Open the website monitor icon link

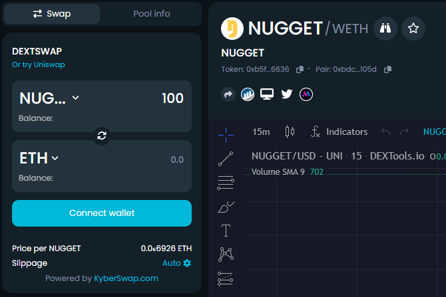pyautogui.click(x=267, y=94)
